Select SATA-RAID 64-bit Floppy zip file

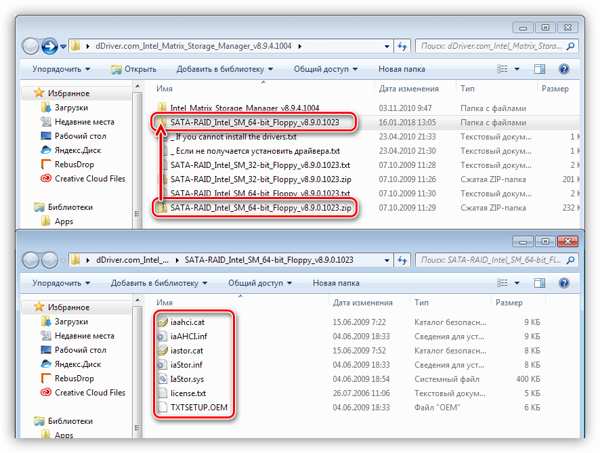tap(260, 208)
